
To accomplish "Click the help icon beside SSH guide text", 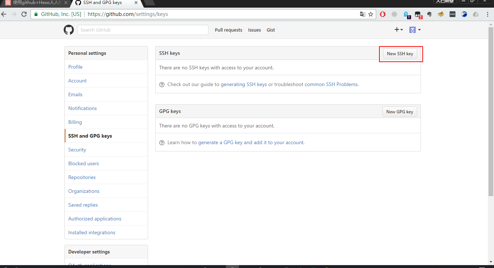I will tap(162, 85).
